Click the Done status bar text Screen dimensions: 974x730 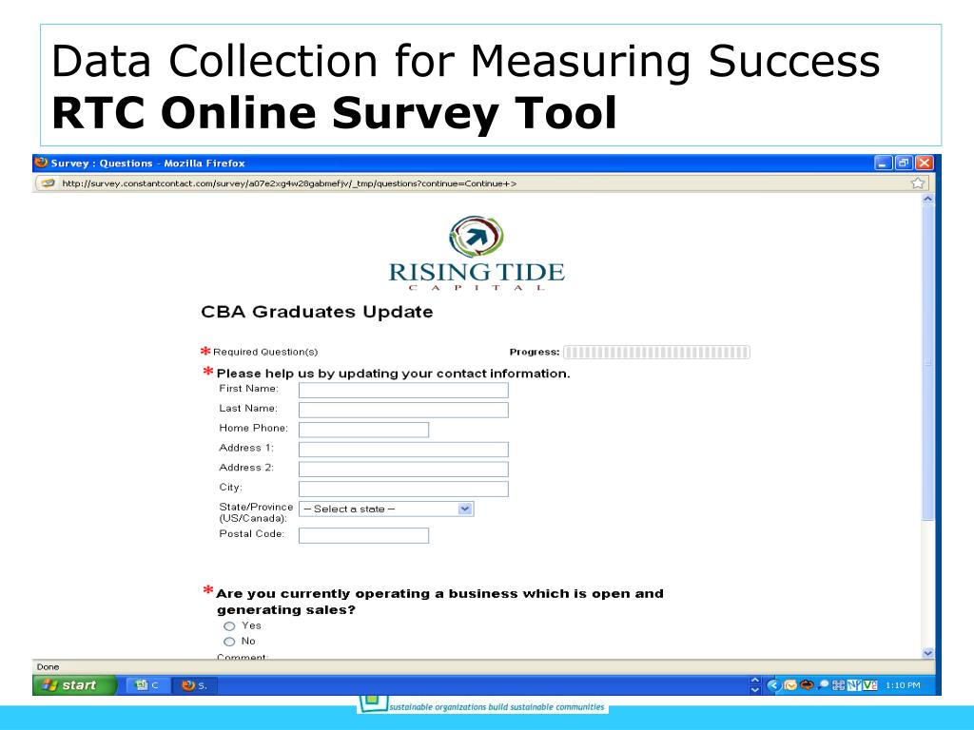48,667
